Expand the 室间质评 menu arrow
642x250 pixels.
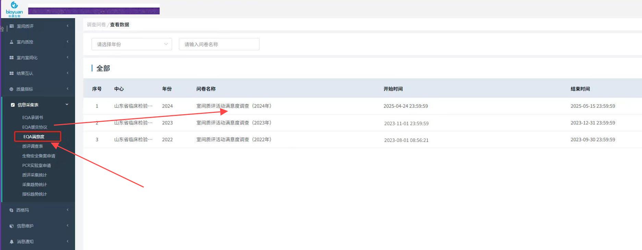68,26
